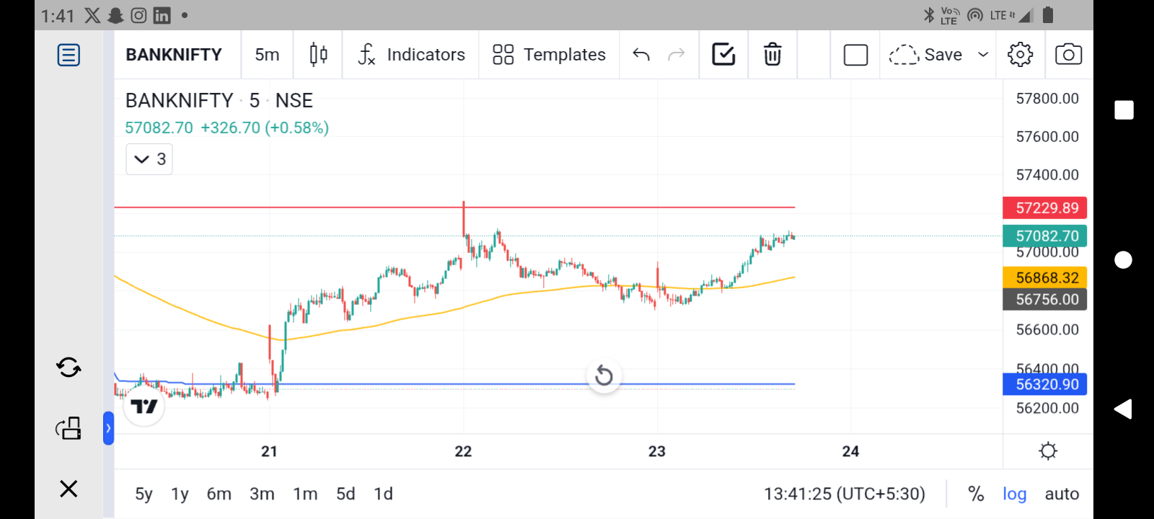Select the 1y date range

coord(180,494)
